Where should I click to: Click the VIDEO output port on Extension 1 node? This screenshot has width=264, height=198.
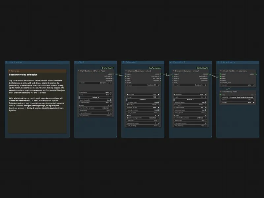point(160,74)
